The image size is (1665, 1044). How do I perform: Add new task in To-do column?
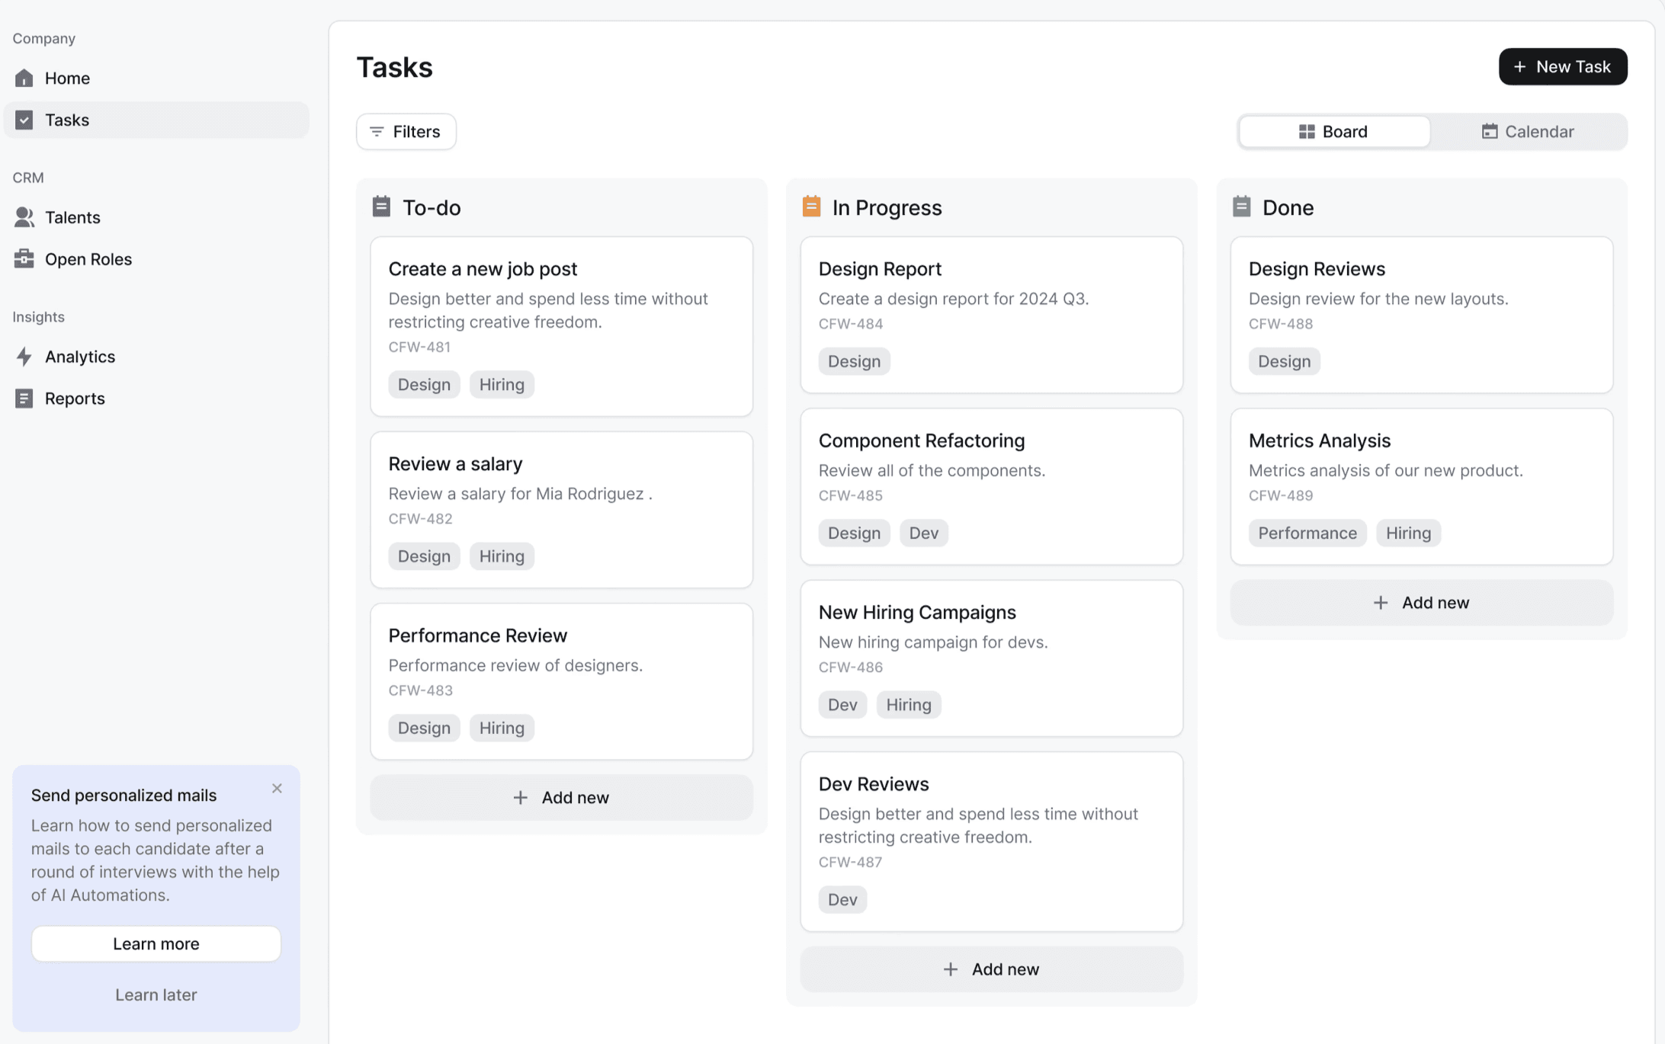coord(561,797)
